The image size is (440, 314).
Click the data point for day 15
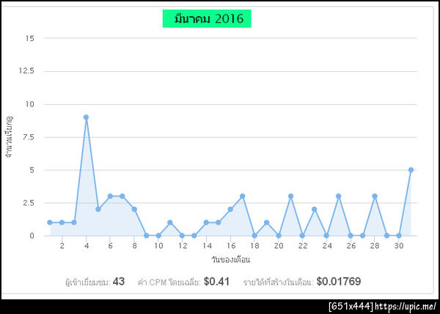click(219, 222)
